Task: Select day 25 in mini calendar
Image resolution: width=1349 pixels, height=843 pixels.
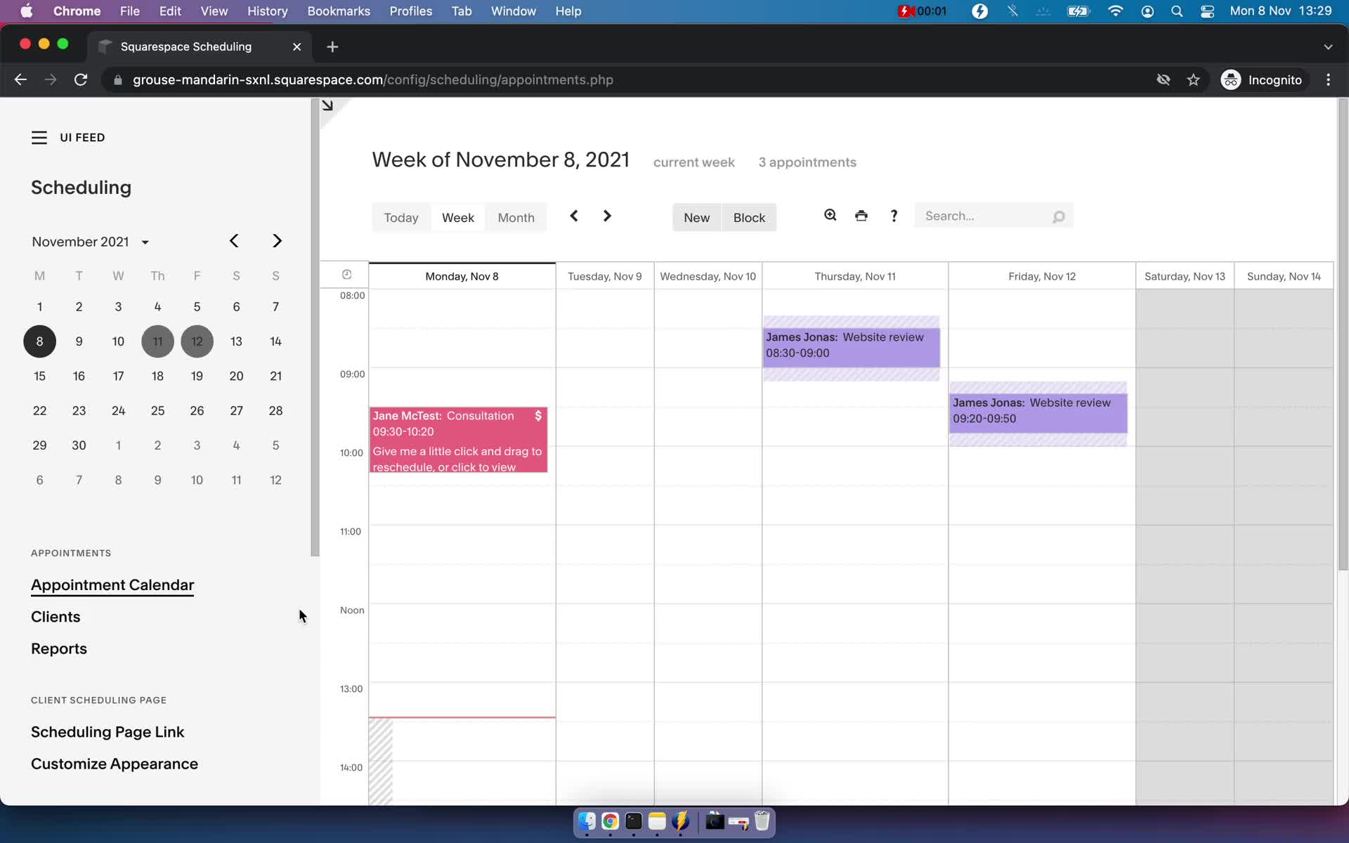Action: point(157,411)
